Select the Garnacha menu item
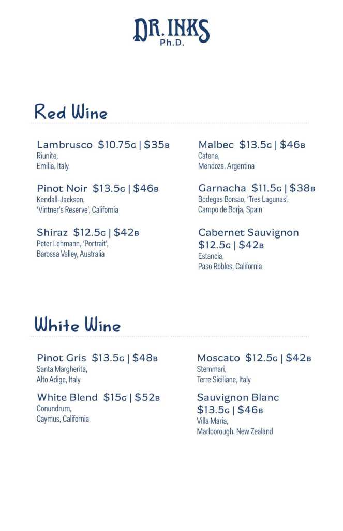 257,199
